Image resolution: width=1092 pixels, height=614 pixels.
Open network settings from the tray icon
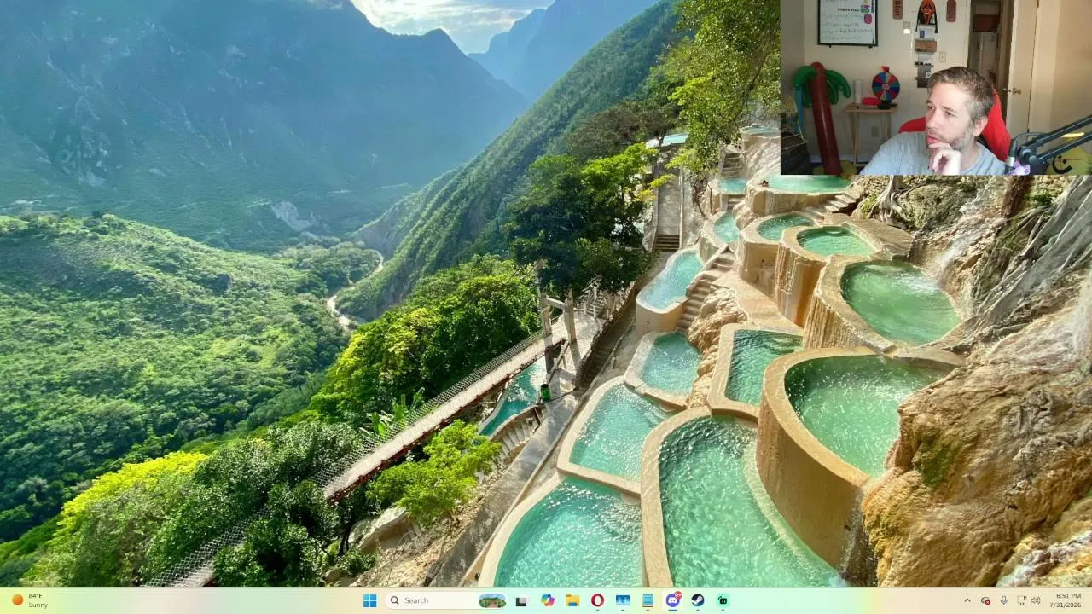click(x=1021, y=600)
